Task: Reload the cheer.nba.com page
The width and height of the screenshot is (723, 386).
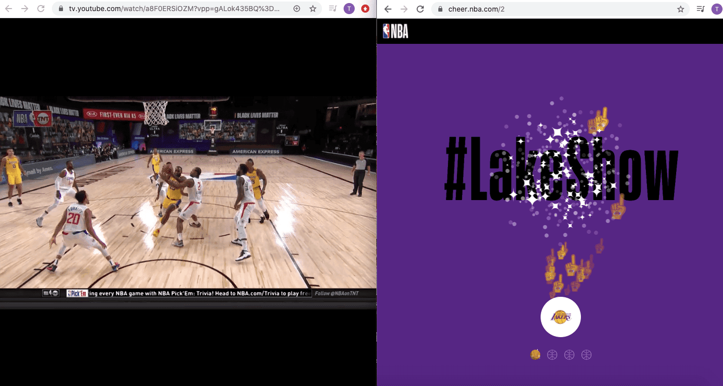Action: click(x=420, y=9)
